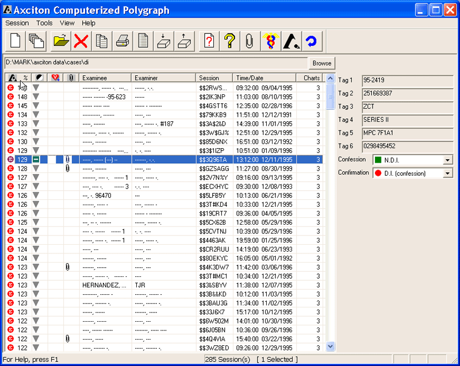This screenshot has height=366, width=460.
Task: Click the Browse button
Action: coord(321,63)
